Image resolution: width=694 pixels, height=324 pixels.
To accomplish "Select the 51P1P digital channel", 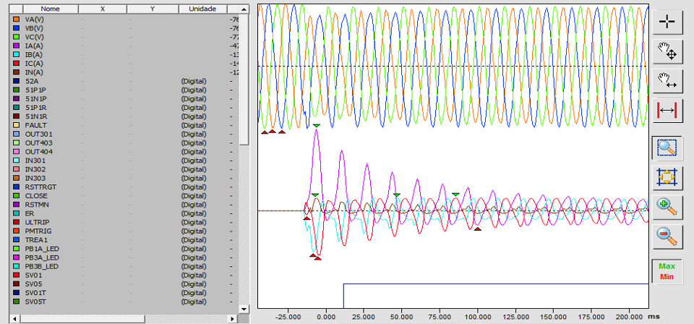I will (x=124, y=90).
